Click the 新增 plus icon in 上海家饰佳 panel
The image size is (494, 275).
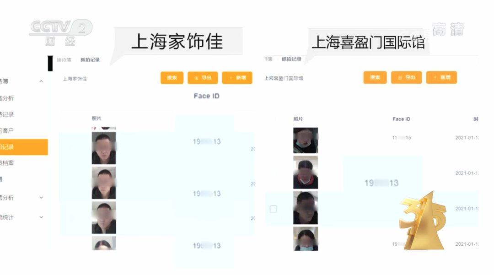231,78
